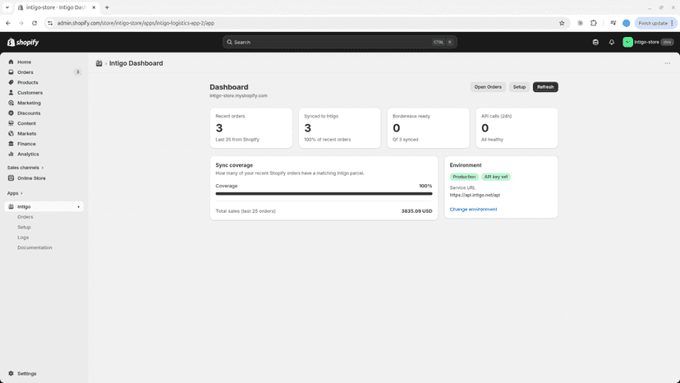
Task: Close the intigo-store browser tab
Action: point(94,7)
